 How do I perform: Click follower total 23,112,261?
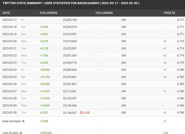(x=70, y=91)
